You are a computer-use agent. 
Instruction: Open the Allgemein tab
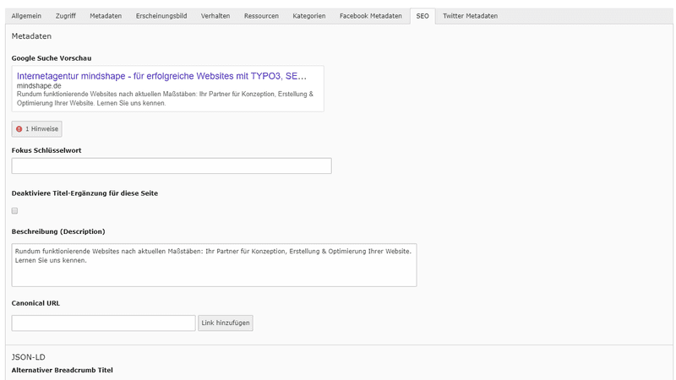pos(26,16)
